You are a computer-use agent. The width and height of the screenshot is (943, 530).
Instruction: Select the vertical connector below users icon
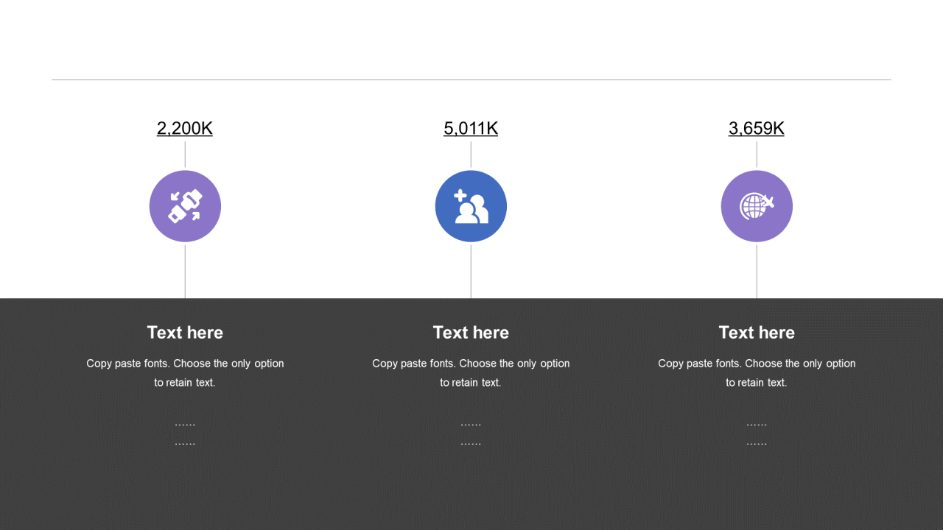pyautogui.click(x=471, y=272)
